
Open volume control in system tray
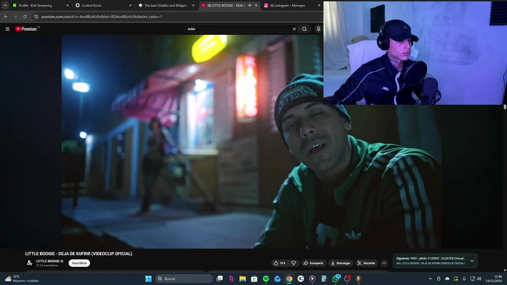(x=479, y=279)
